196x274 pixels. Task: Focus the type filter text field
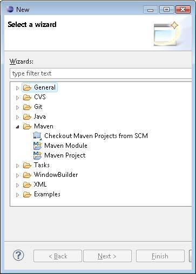click(x=101, y=73)
